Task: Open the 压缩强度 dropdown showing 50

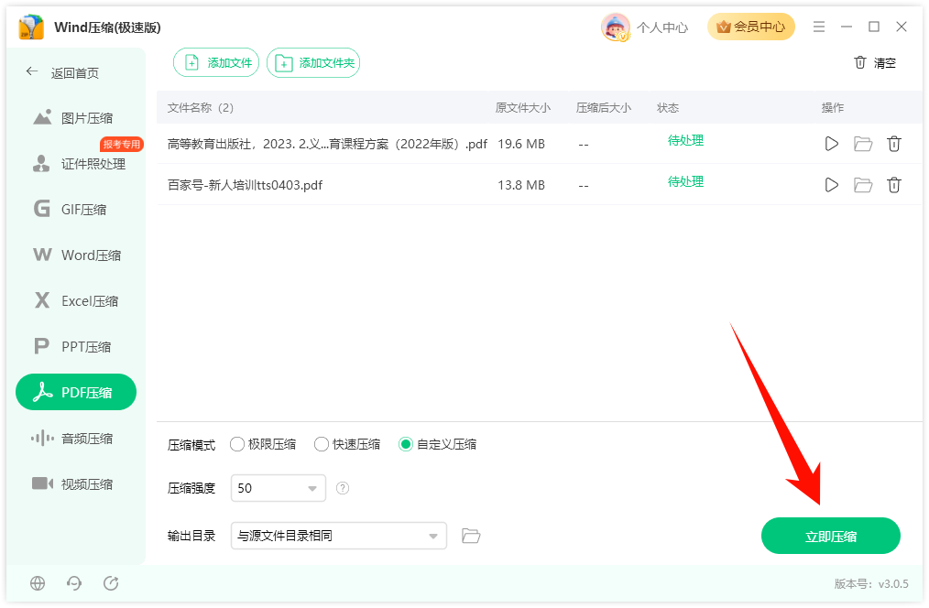Action: pos(279,488)
